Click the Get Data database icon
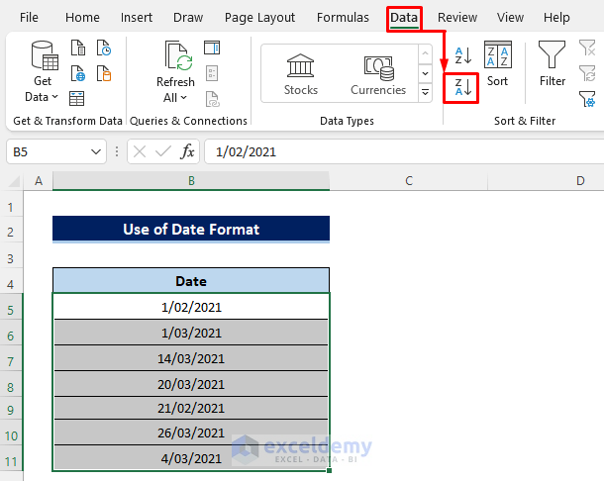The image size is (604, 481). [45, 55]
